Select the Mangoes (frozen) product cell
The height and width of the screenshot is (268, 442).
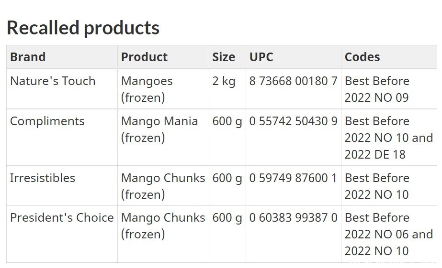[x=163, y=89]
